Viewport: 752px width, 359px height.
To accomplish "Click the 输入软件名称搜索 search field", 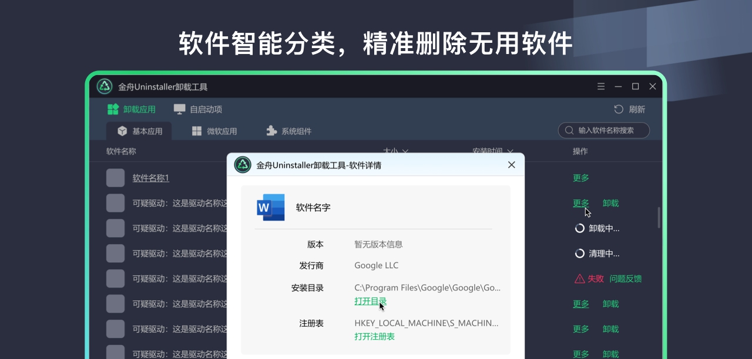I will tap(604, 130).
